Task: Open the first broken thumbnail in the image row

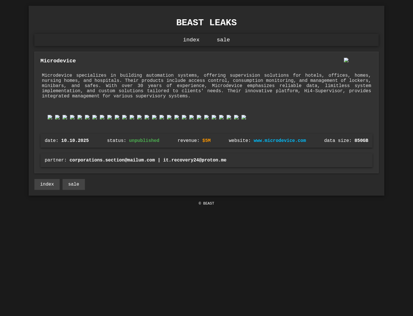Action: pos(50,117)
